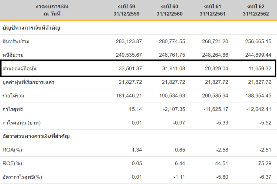The image size is (277, 184).
Task: Click the บัญชีทางการเงินที่สำคัญ section heading
Action: (x=31, y=28)
